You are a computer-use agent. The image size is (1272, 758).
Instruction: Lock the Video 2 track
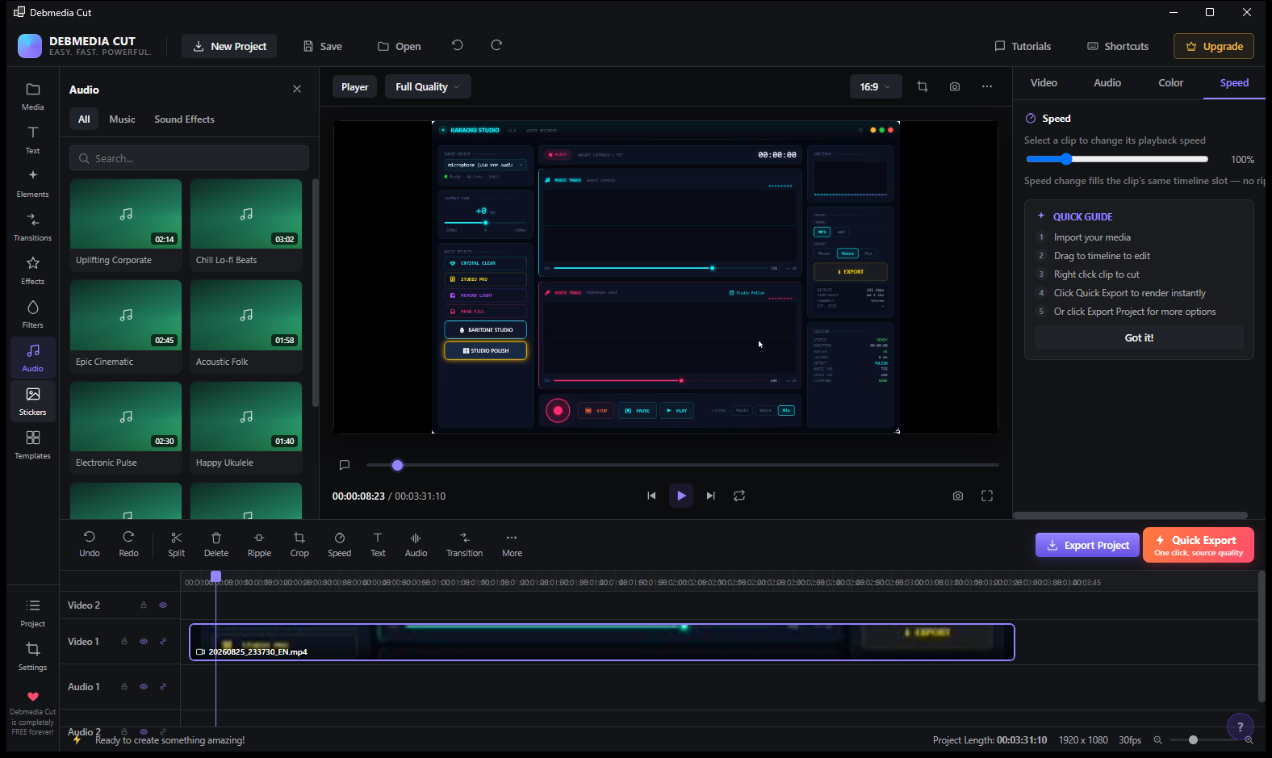144,605
